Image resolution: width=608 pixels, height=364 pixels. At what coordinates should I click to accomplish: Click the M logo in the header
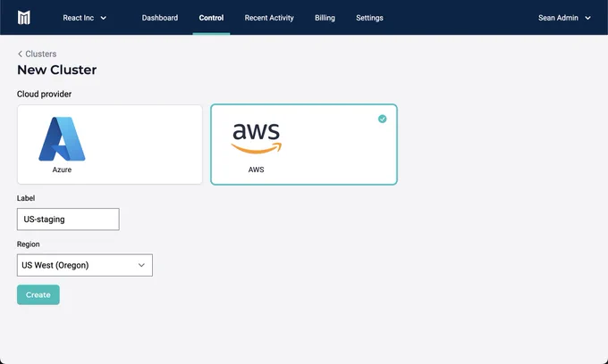23,18
